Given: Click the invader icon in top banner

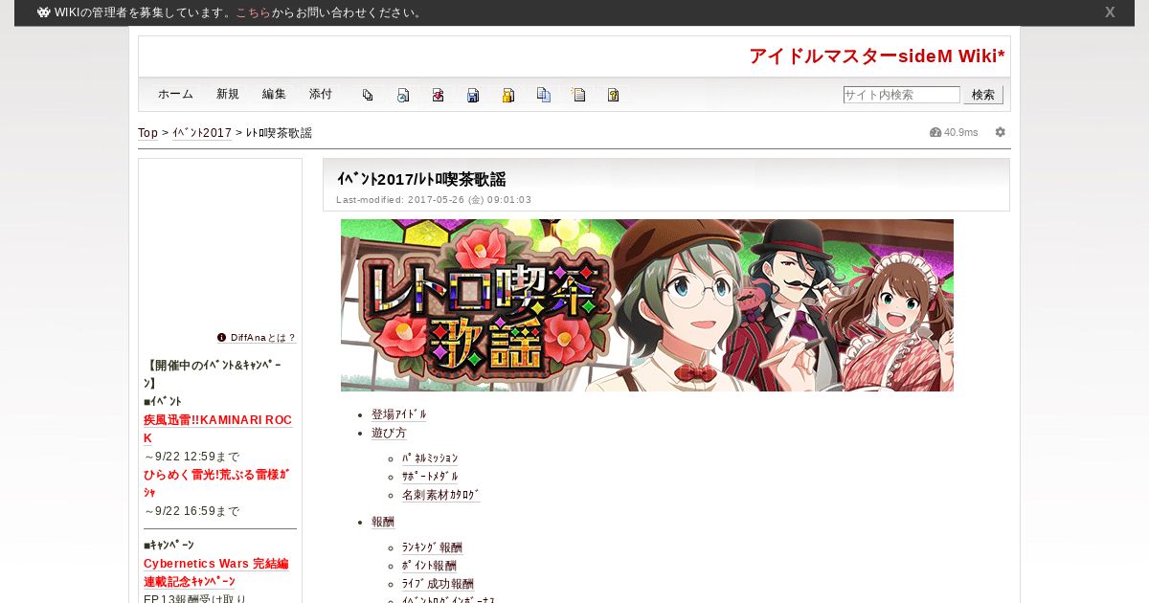Looking at the screenshot, I should coord(44,12).
